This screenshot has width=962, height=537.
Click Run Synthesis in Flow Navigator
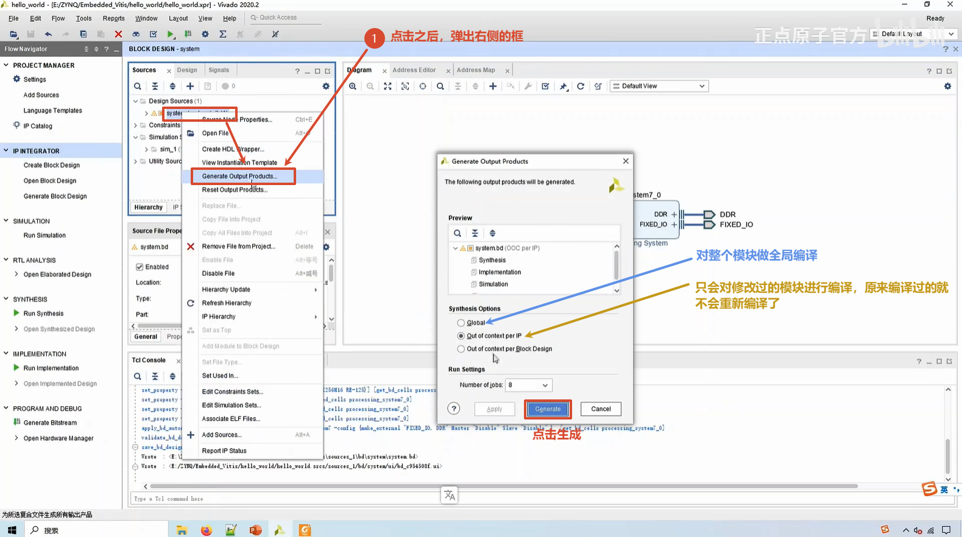pyautogui.click(x=43, y=314)
